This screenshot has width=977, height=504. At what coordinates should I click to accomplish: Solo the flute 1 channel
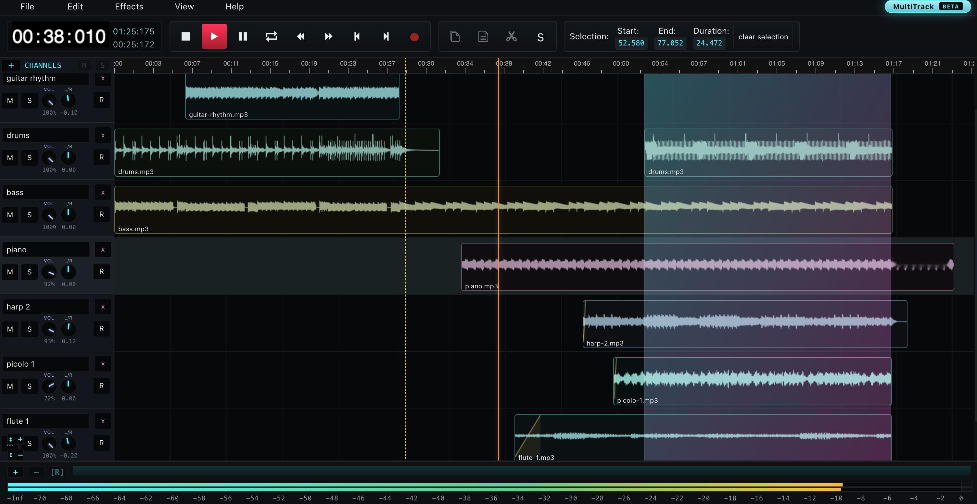coord(30,443)
